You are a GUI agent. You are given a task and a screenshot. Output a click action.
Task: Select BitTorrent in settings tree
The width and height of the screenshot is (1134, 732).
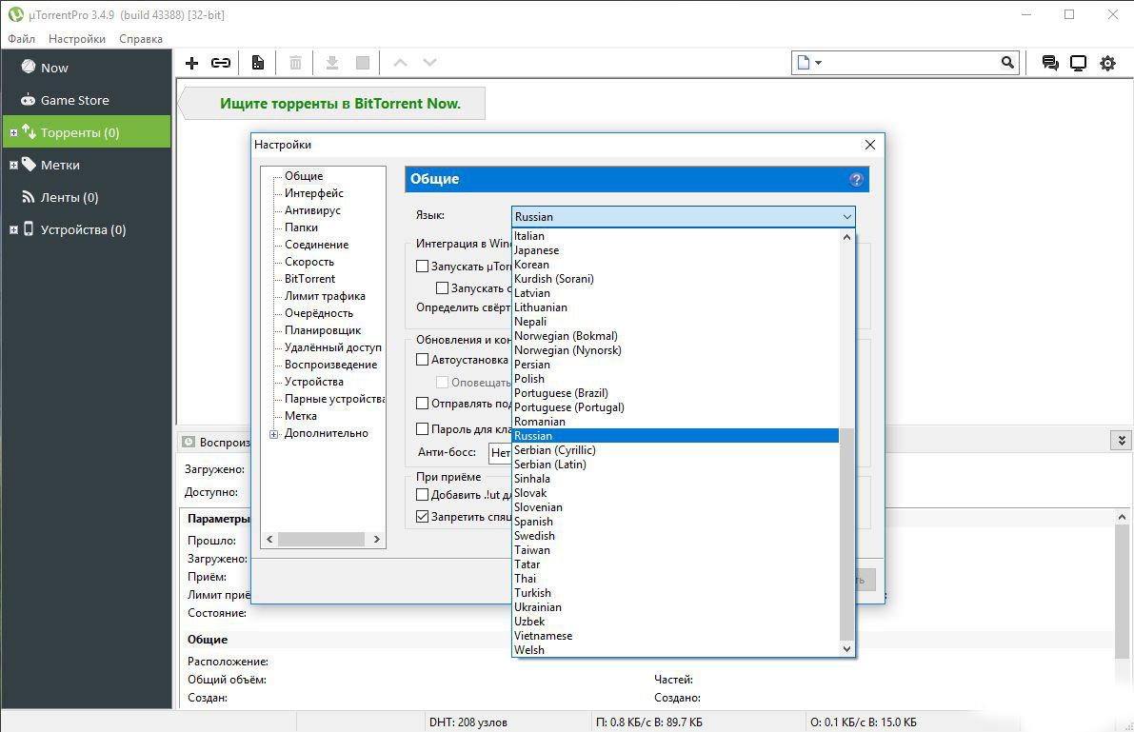click(309, 279)
